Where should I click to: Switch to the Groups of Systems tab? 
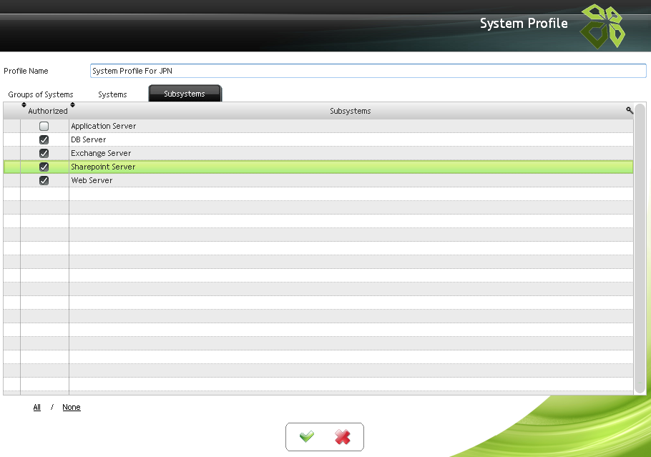tap(41, 94)
